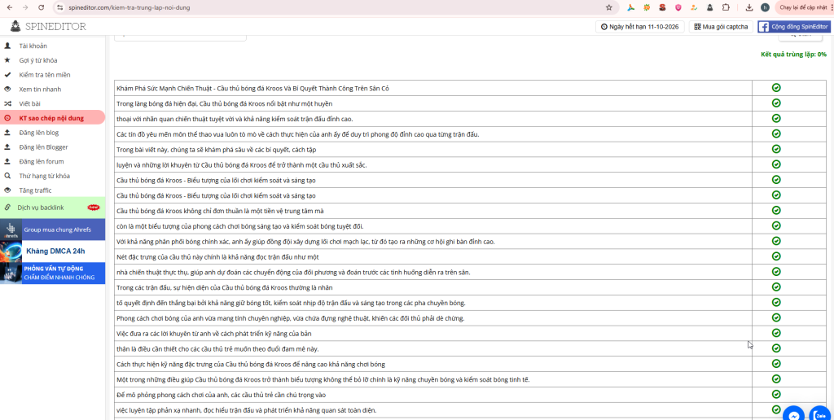Click the Ngày hết hạn expiry button
Viewport: 834px width, 420px height.
(639, 27)
